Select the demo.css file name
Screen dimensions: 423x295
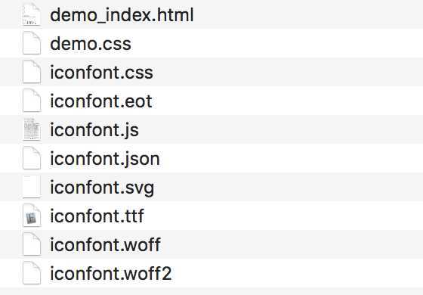pyautogui.click(x=91, y=44)
